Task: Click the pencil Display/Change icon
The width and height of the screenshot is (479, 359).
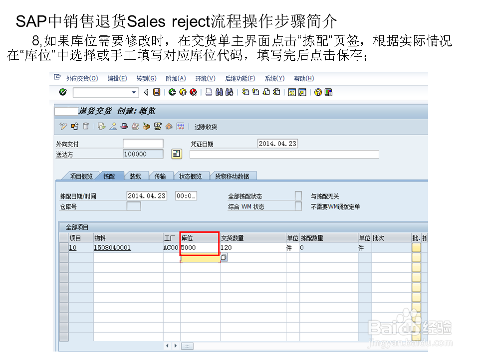Action: [63, 126]
